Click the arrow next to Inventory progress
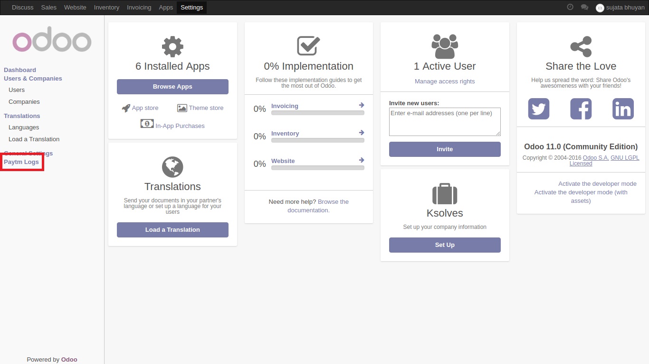Viewport: 649px width, 364px height. click(x=362, y=133)
